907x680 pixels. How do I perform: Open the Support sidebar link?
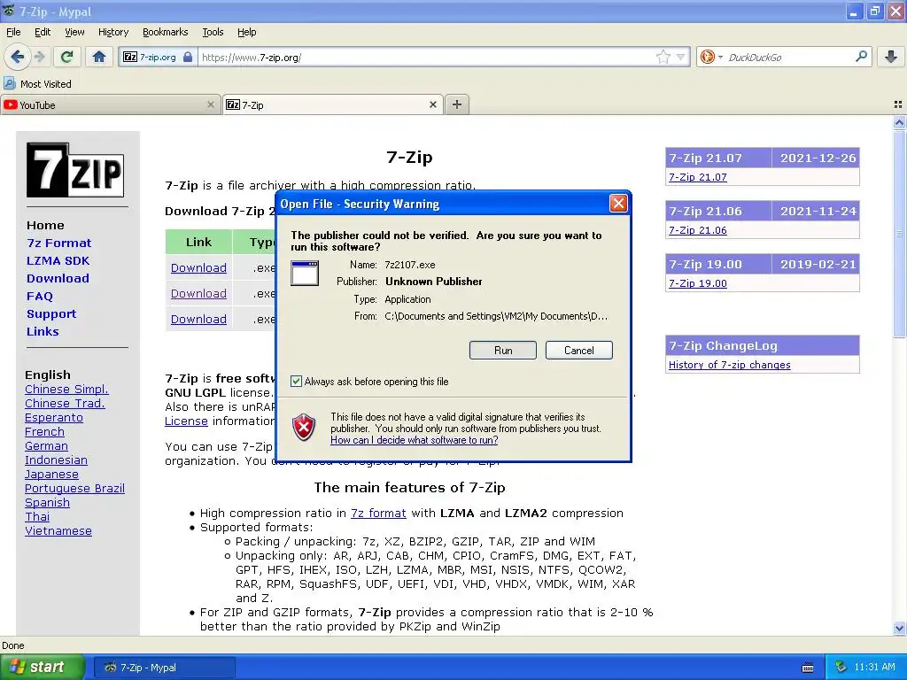(51, 314)
